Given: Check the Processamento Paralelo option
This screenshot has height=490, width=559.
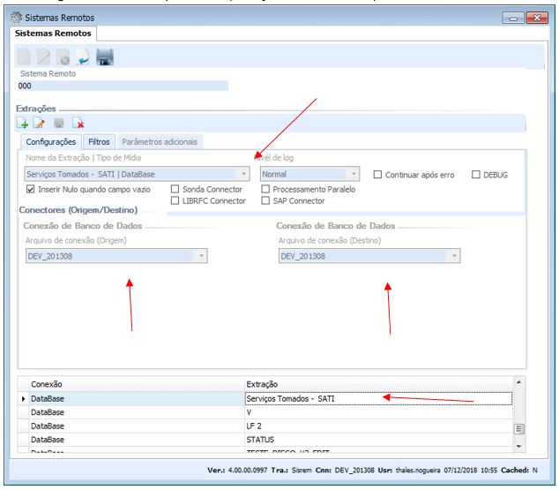Looking at the screenshot, I should click(265, 189).
